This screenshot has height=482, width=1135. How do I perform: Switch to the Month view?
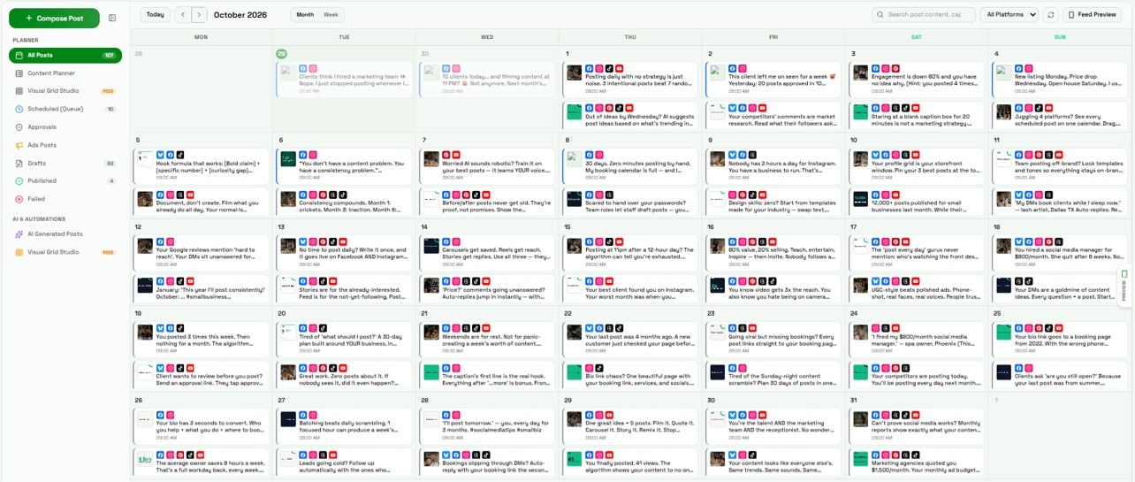click(x=305, y=14)
